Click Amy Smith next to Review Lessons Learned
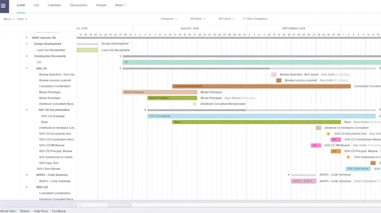Viewport: 381px width, 213px height. pyautogui.click(x=326, y=81)
